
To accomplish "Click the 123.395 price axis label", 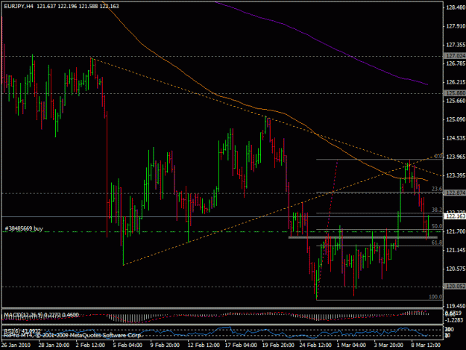I will click(x=456, y=175).
